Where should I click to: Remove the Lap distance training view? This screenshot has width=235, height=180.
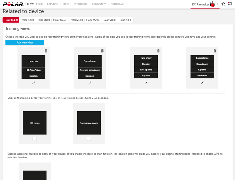point(214,51)
